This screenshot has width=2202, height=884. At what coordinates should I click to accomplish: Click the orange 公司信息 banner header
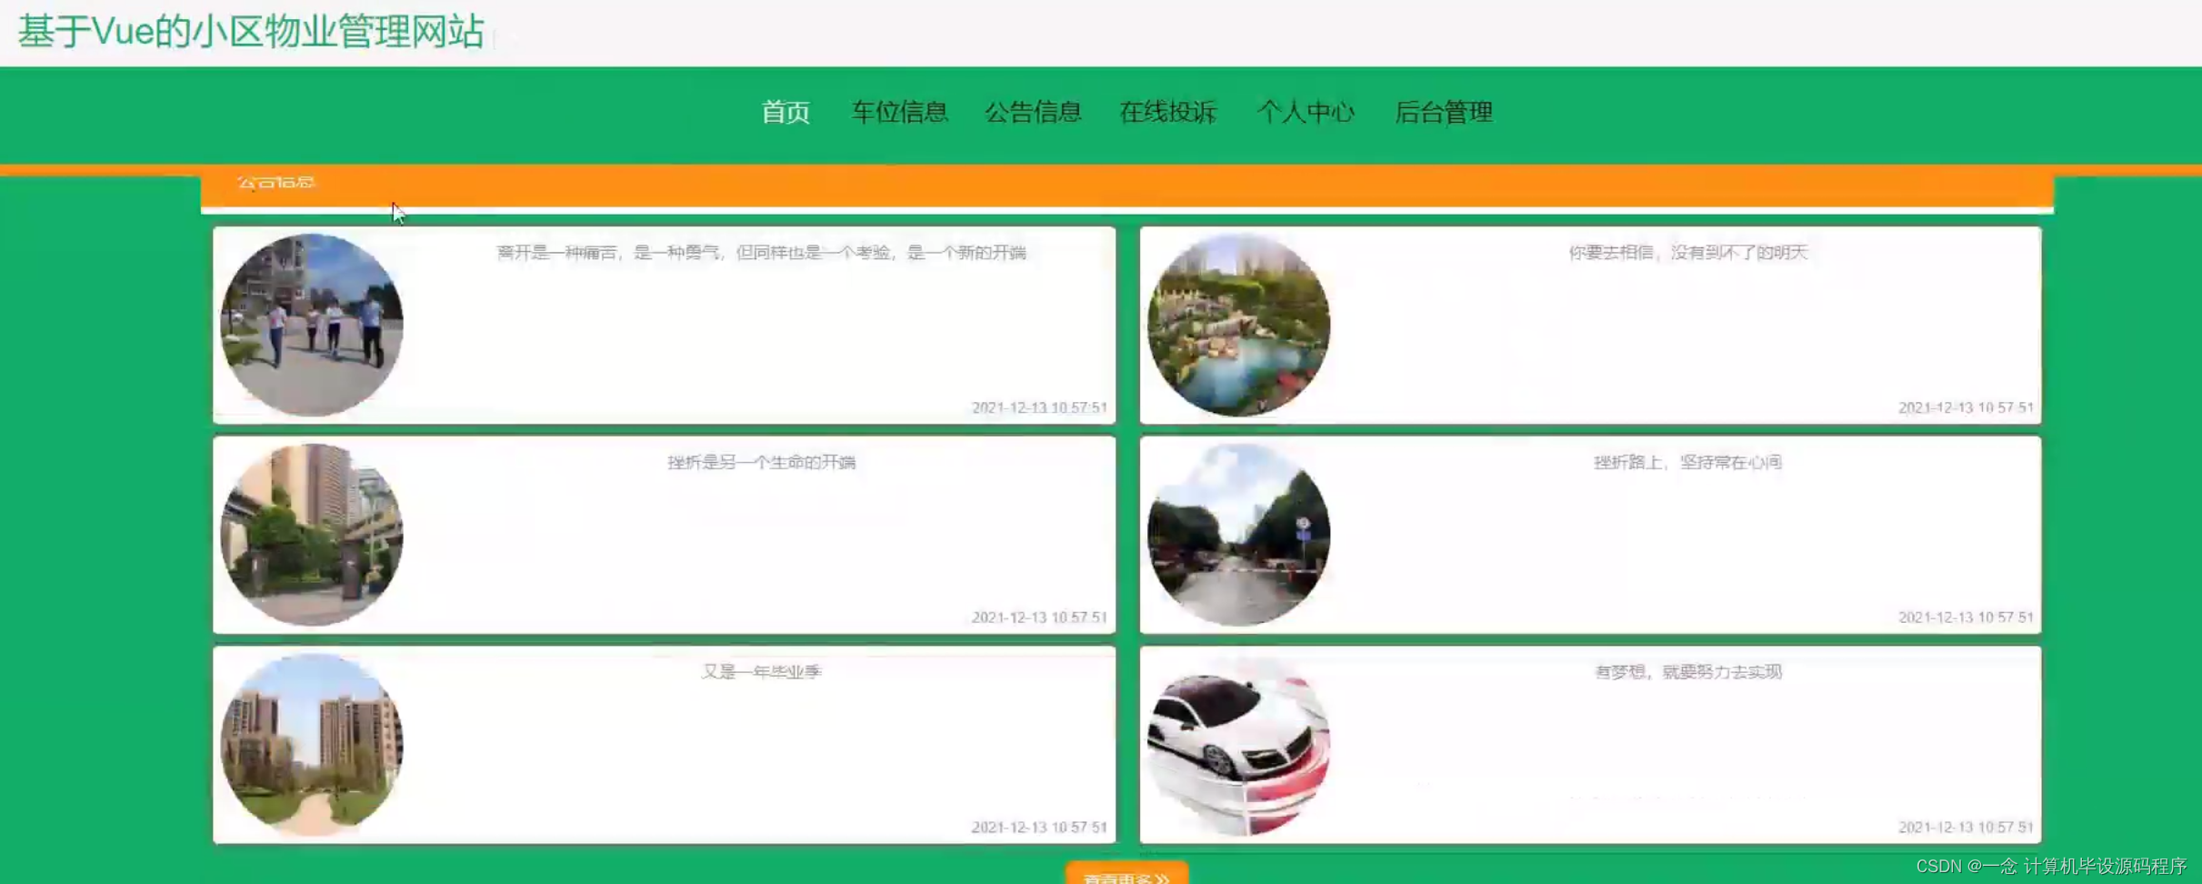276,183
